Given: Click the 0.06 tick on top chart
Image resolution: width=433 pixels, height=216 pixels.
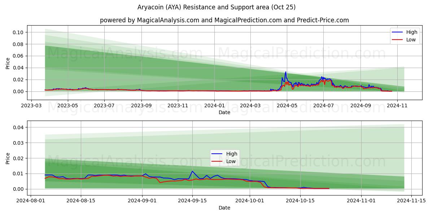Looking at the screenshot, I should click(18, 56).
